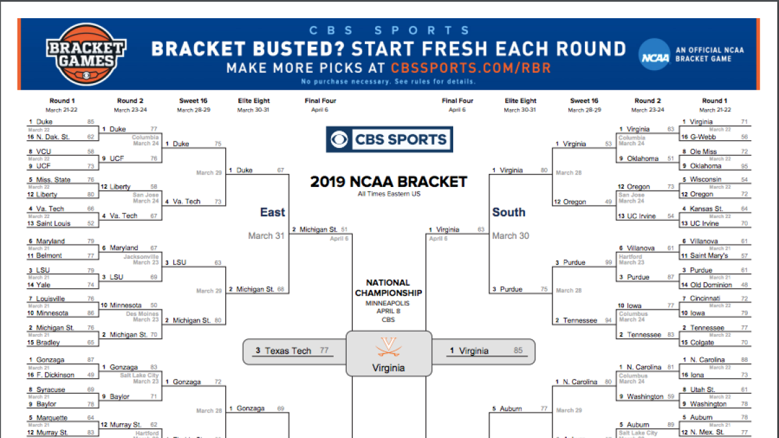Click the Virginia Cavaliers champion logo
Viewport: 779px width, 438px height.
[388, 347]
